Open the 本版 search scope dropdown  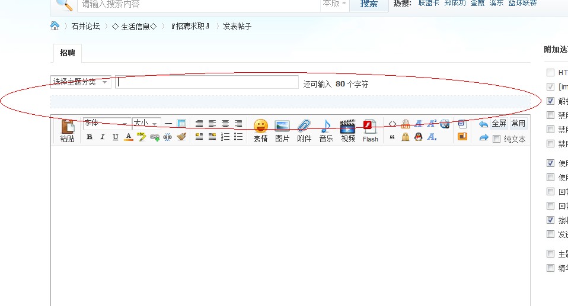[x=335, y=4]
